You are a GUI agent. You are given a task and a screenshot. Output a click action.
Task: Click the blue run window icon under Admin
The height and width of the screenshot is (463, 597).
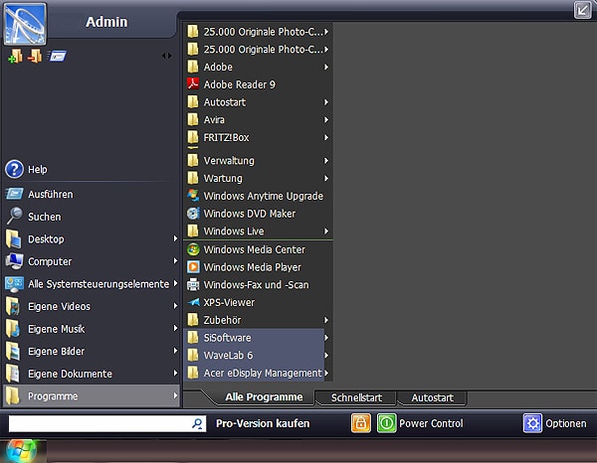coord(57,56)
